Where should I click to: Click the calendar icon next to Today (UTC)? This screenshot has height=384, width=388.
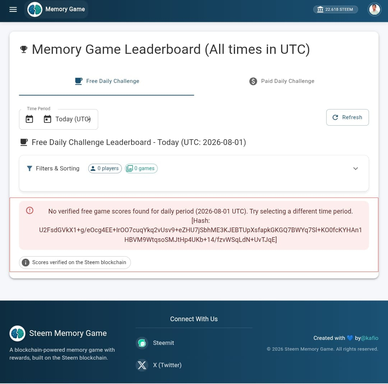[x=47, y=119]
